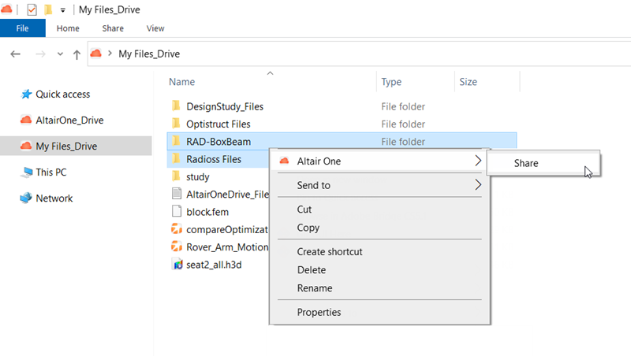Sort files by the Type column header
The width and height of the screenshot is (631, 356).
[x=391, y=82]
